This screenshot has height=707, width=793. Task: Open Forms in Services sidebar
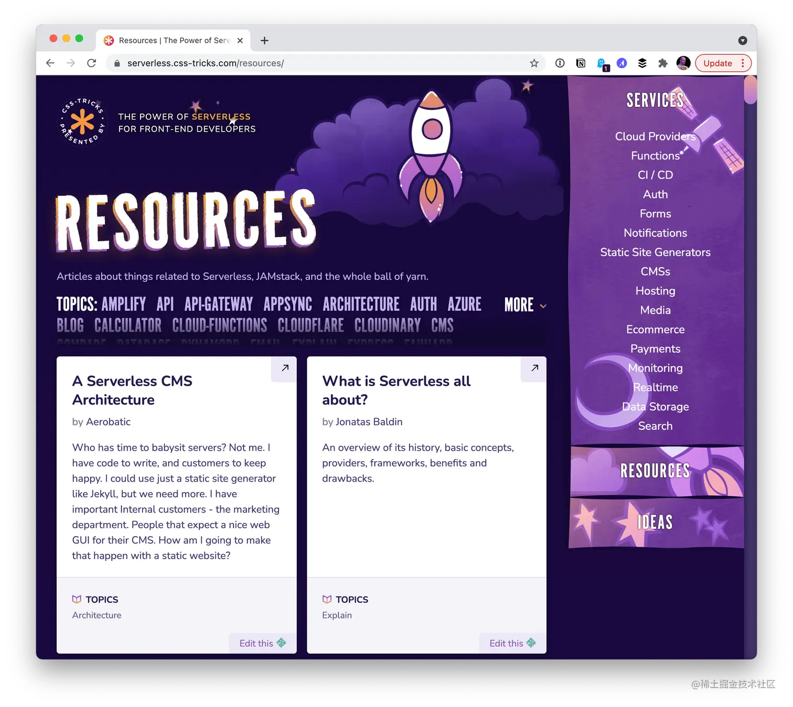(x=656, y=214)
